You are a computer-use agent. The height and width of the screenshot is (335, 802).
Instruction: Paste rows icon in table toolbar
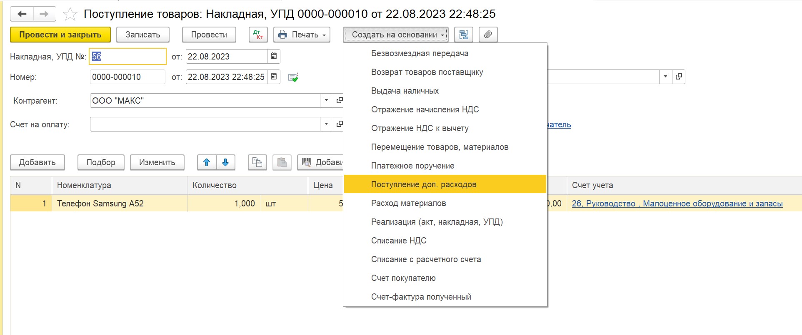coord(282,162)
